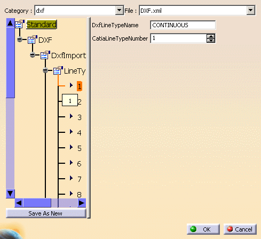
Task: Click the DxfImport node icon
Action: pos(45,55)
